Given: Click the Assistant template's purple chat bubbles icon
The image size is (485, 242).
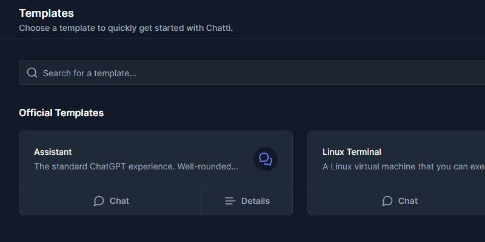Looking at the screenshot, I should [x=266, y=159].
